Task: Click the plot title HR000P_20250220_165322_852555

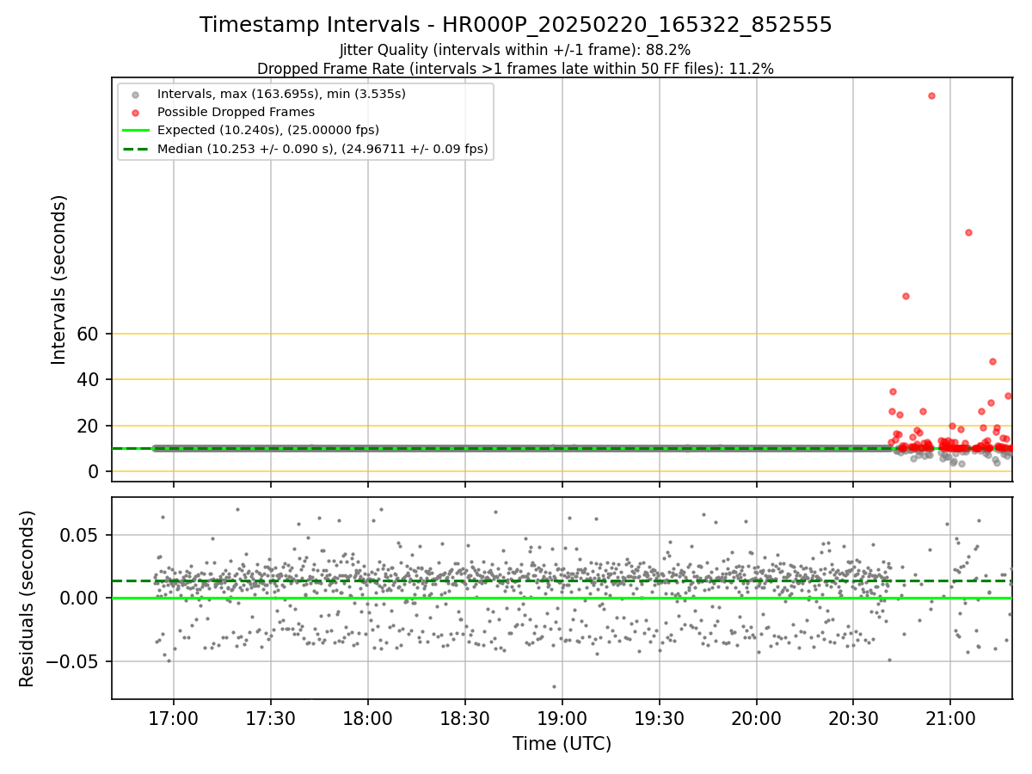Action: click(x=516, y=25)
